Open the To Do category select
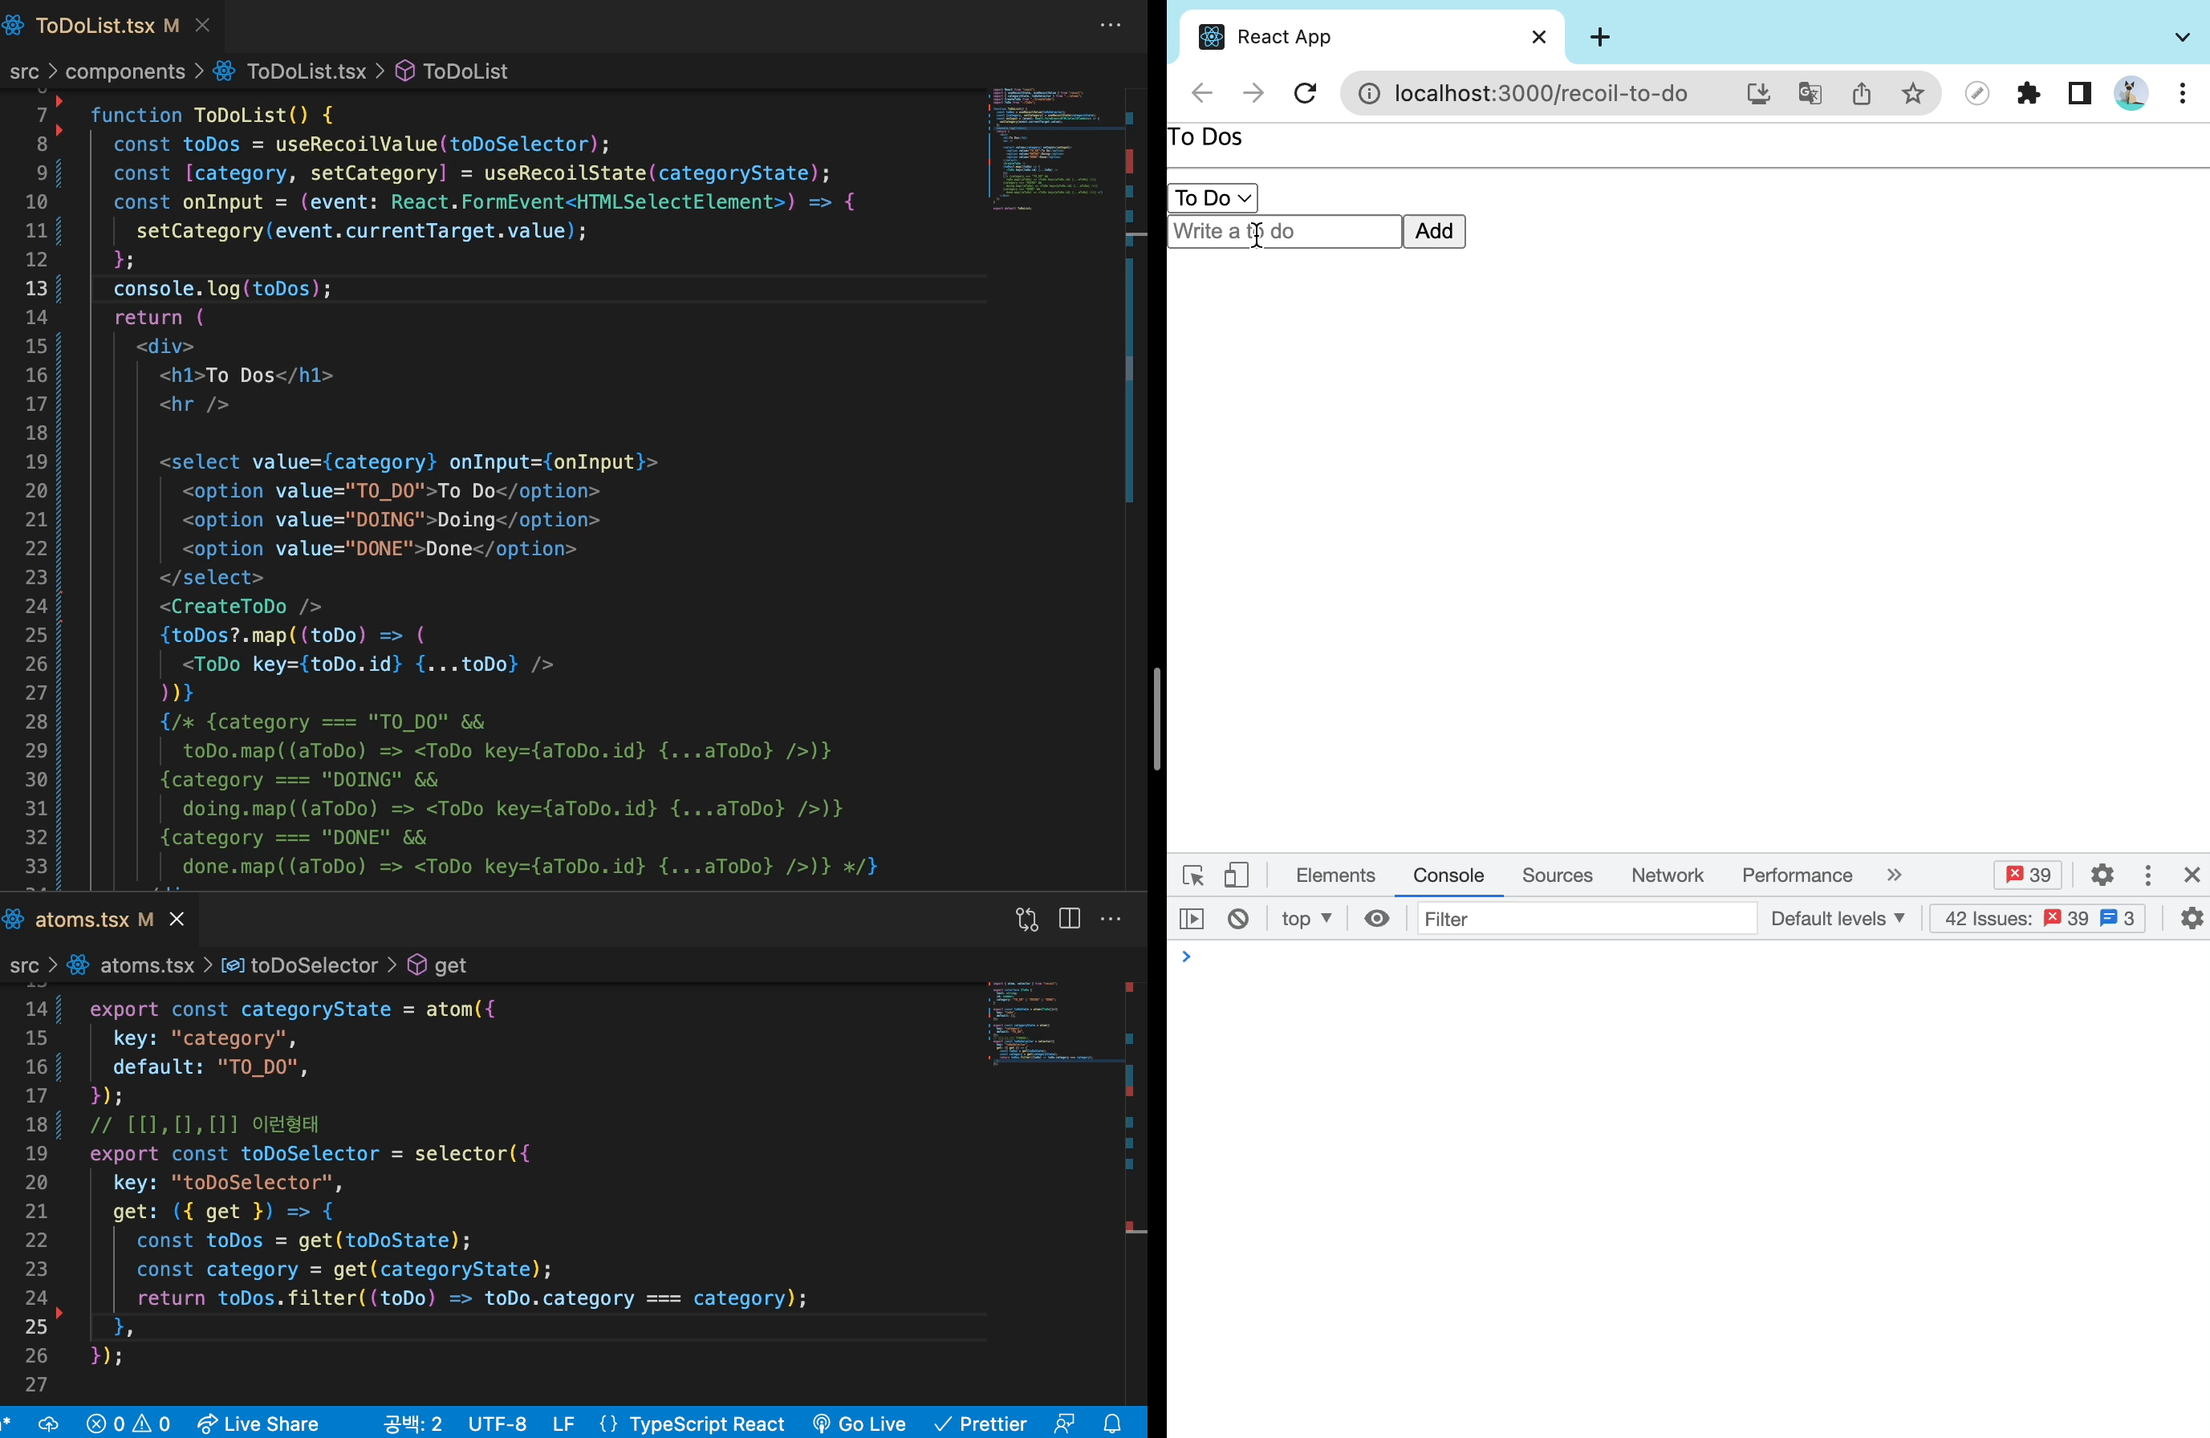This screenshot has width=2210, height=1438. pos(1212,197)
